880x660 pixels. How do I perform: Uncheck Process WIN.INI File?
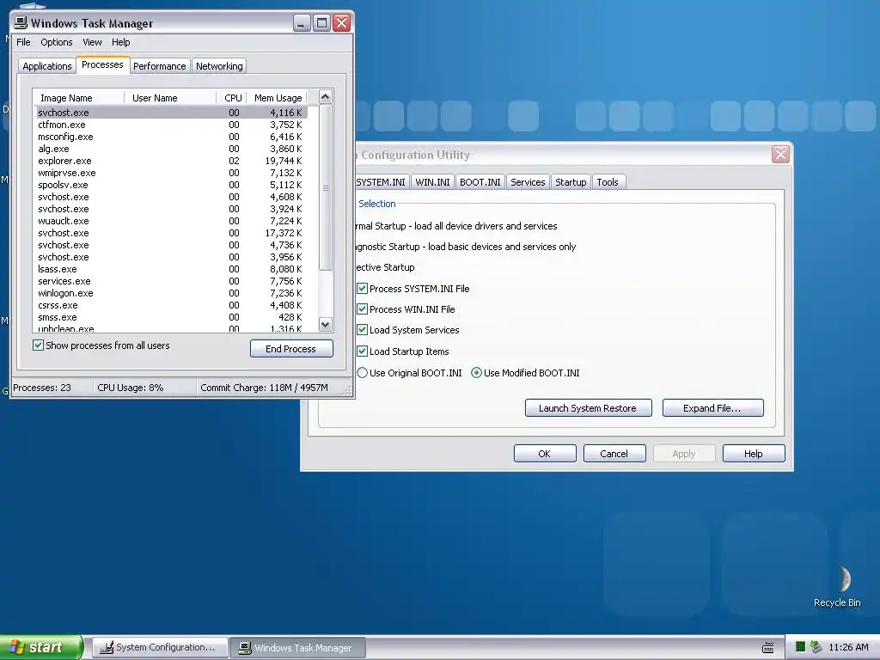tap(363, 309)
